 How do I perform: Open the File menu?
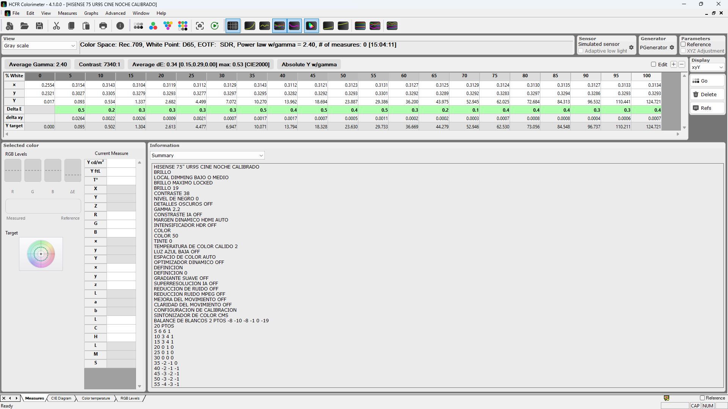[16, 13]
